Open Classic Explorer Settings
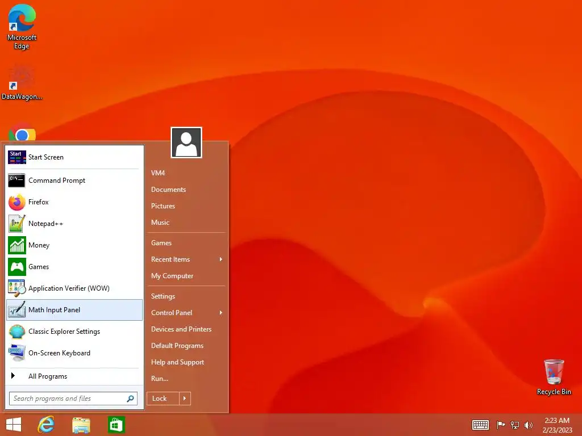Viewport: 582px width, 436px height. [74, 332]
